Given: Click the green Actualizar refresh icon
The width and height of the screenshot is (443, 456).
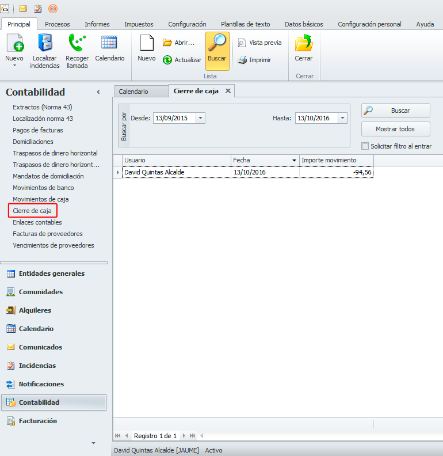Looking at the screenshot, I should point(167,60).
